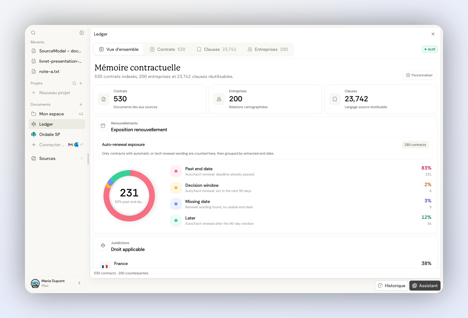Select the Past end date red swatch

tap(176, 171)
